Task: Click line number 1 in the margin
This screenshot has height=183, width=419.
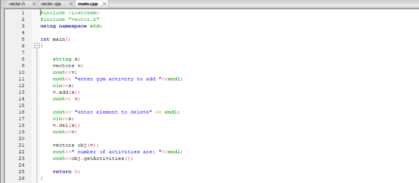Action: pyautogui.click(x=23, y=13)
